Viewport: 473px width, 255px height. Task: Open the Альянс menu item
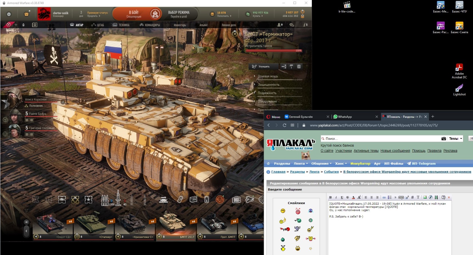[x=203, y=25]
